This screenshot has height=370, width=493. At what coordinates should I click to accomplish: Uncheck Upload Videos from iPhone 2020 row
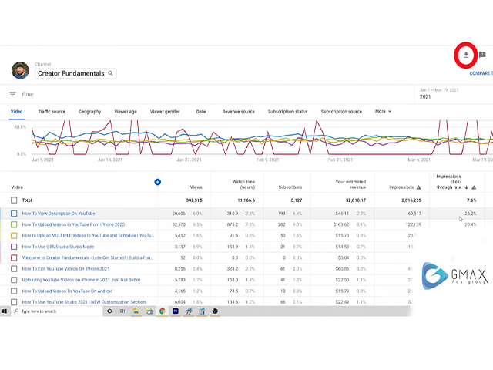click(x=14, y=224)
